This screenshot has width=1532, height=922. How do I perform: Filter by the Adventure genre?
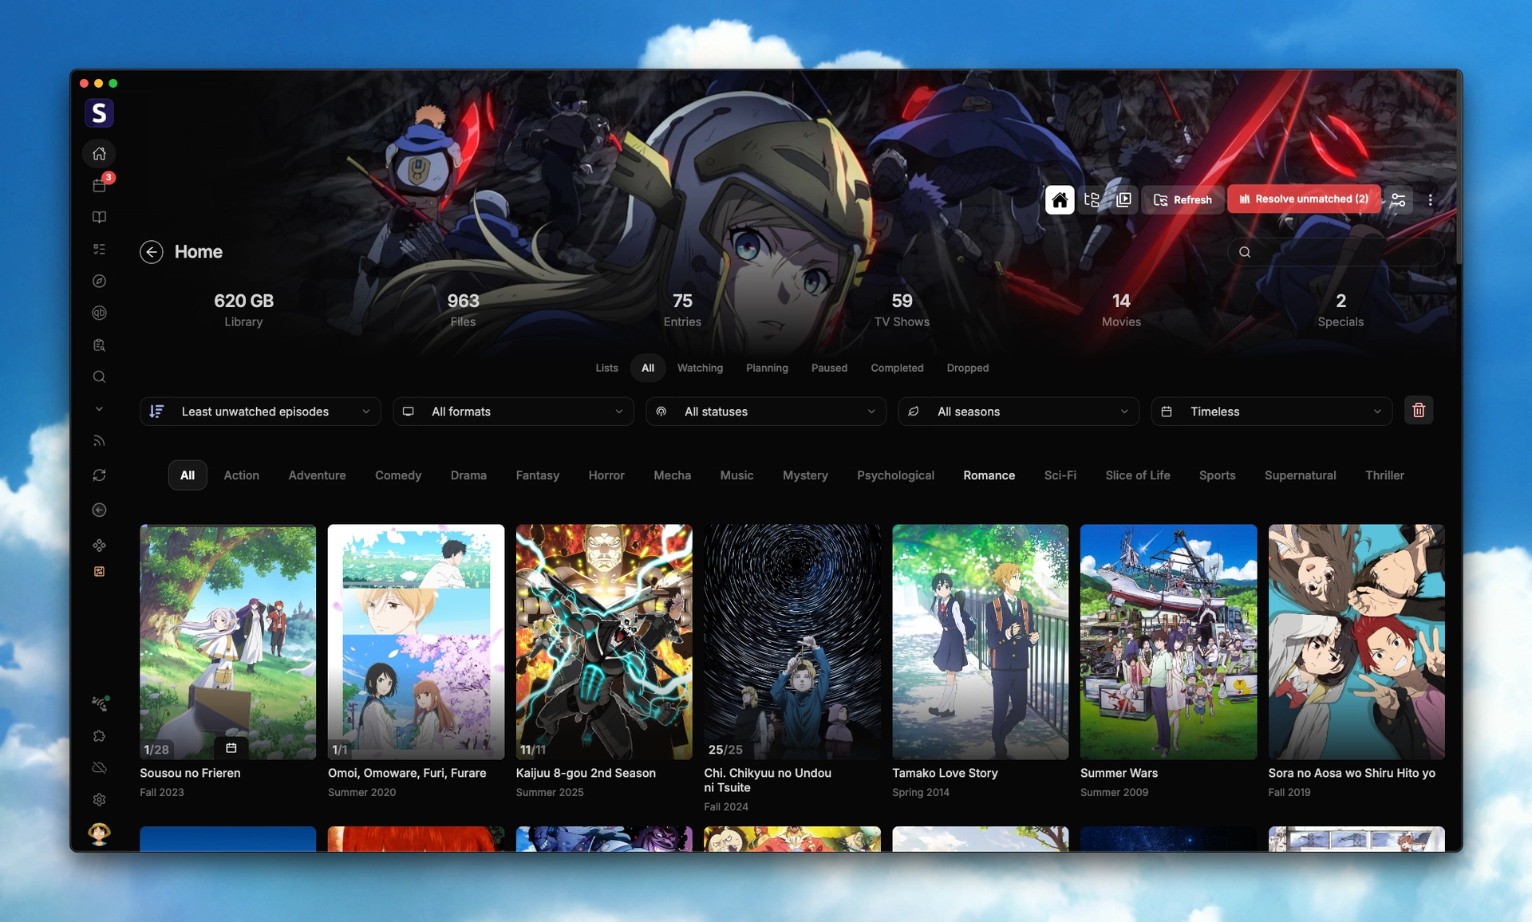(x=317, y=475)
